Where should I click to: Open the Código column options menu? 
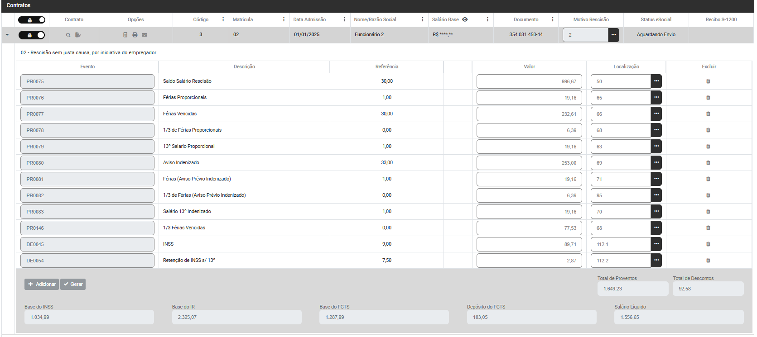[223, 19]
